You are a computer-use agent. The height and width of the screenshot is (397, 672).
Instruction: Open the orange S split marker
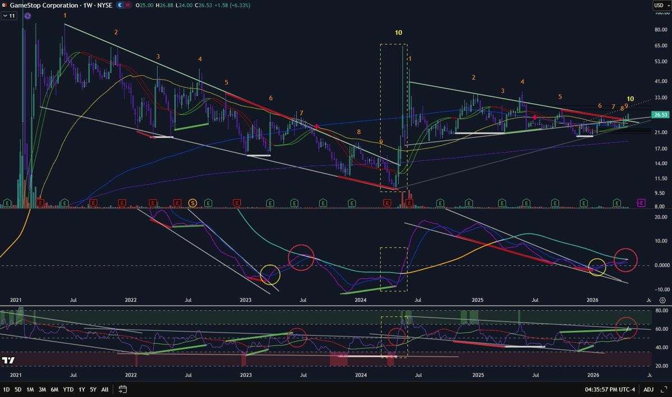click(x=193, y=202)
